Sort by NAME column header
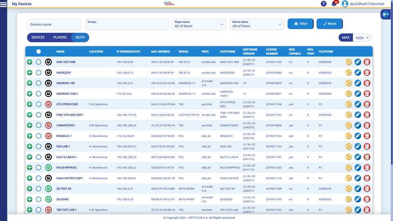 click(x=61, y=52)
